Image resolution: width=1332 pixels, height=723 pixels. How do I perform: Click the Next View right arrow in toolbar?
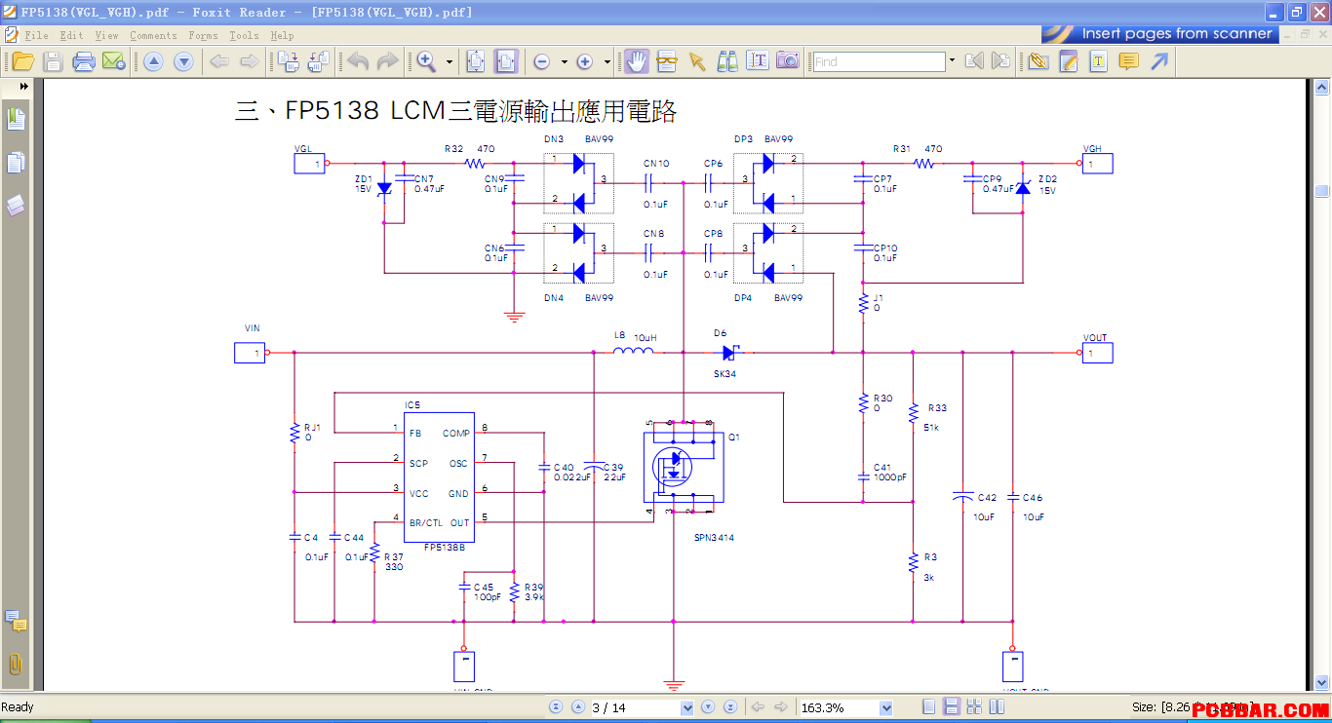[x=250, y=61]
